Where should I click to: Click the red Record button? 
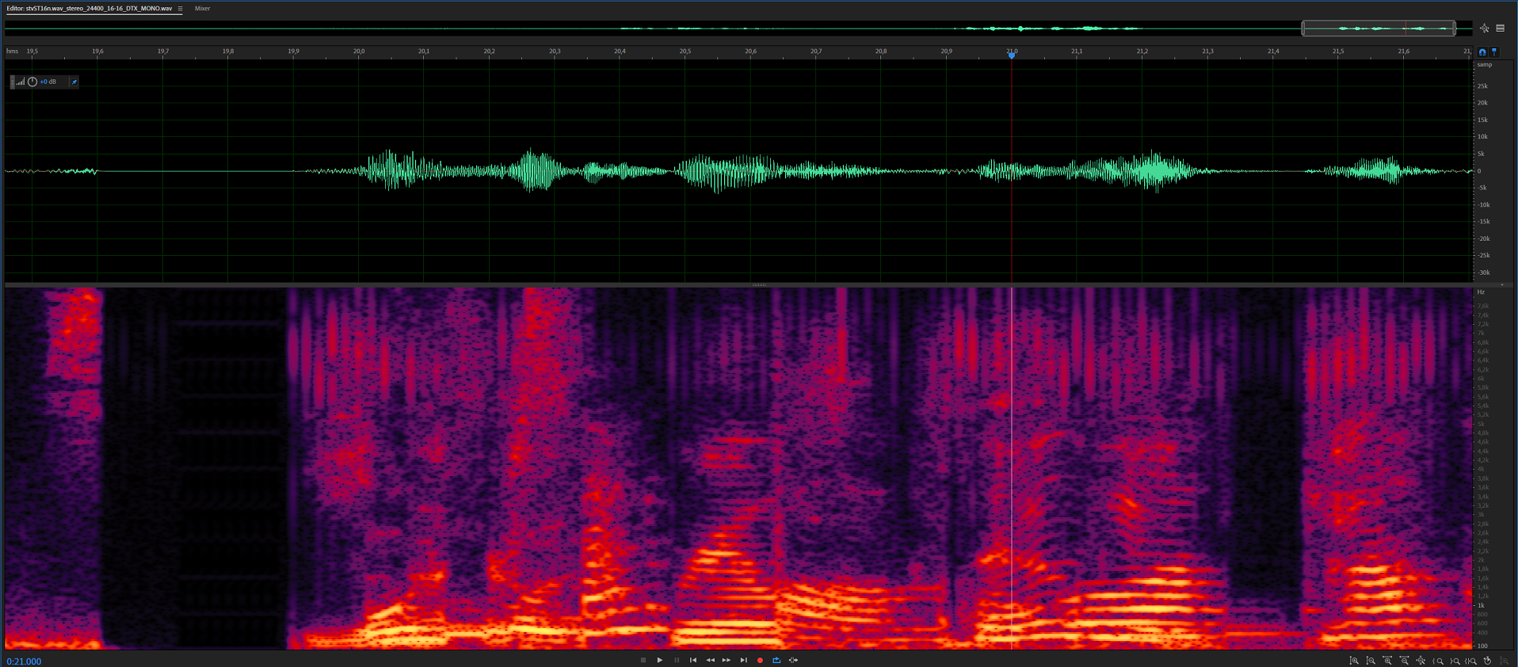760,660
